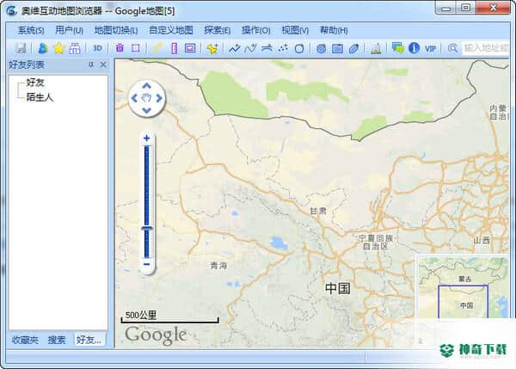
Task: Click the address search input box
Action: click(486, 48)
